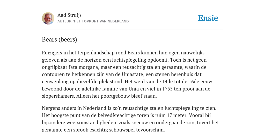This screenshot has width=265, height=132.
Task: Open the Ensie logo link
Action: pos(208,18)
